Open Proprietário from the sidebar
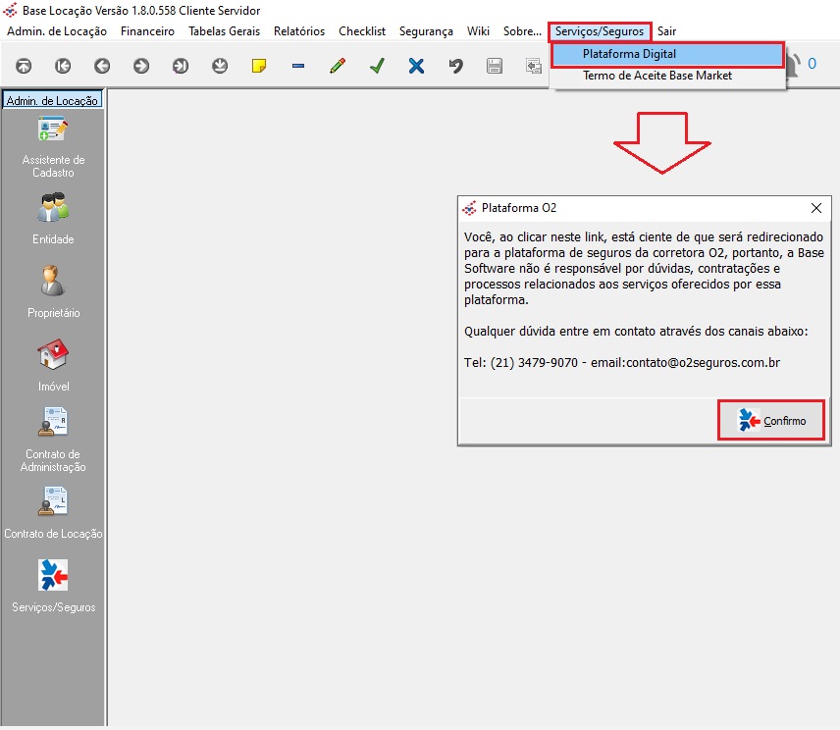Screen dimensions: 840x730 [53, 291]
